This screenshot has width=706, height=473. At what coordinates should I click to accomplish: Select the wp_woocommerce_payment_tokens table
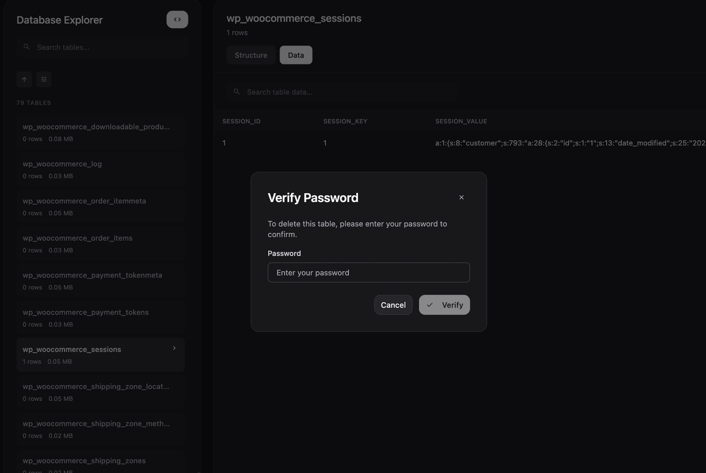(x=85, y=312)
